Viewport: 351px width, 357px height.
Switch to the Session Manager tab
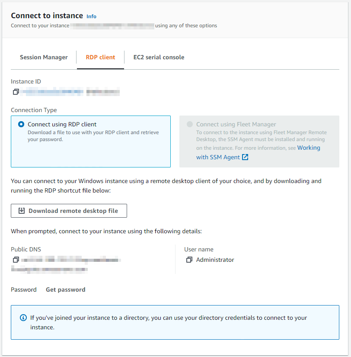pyautogui.click(x=44, y=57)
